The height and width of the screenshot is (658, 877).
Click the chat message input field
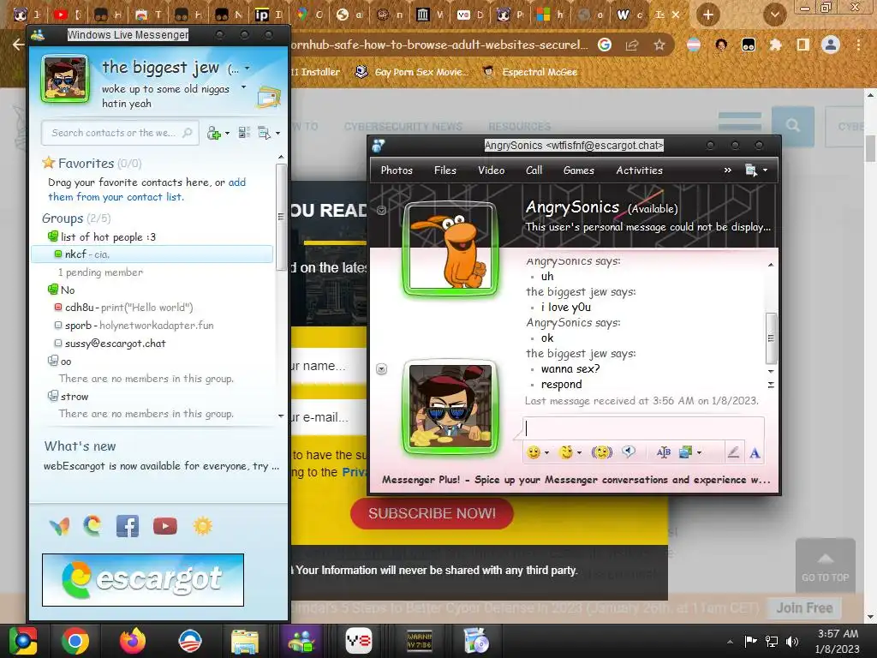coord(643,428)
